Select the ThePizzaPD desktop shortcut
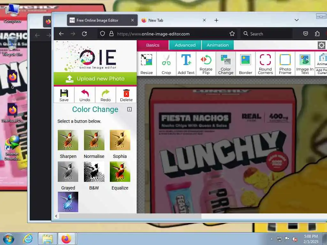The width and height of the screenshot is (327, 245). point(12,113)
